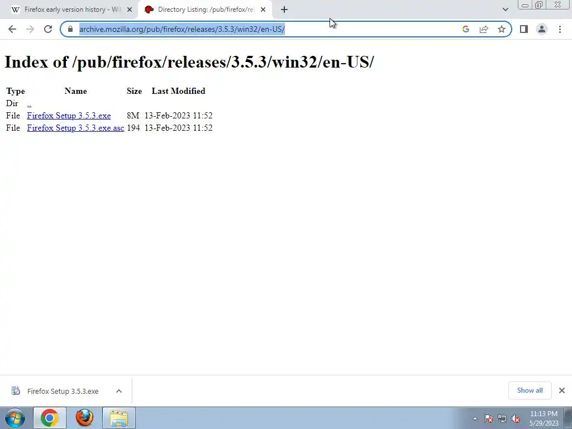This screenshot has width=572, height=429.
Task: Close the downloads bar
Action: [x=562, y=390]
